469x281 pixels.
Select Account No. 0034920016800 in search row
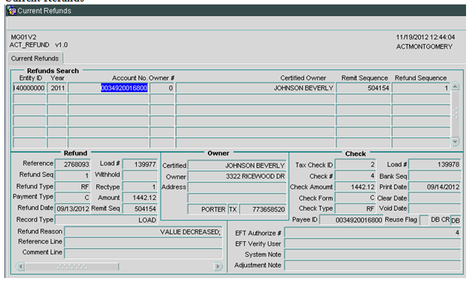point(108,88)
